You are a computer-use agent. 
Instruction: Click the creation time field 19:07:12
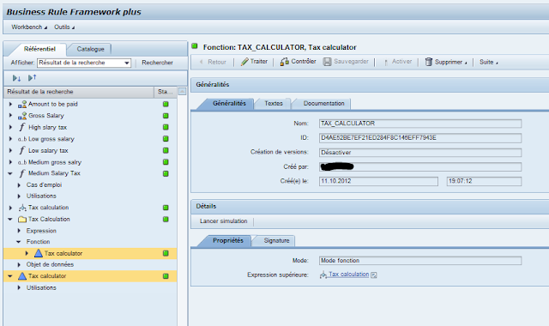point(484,181)
